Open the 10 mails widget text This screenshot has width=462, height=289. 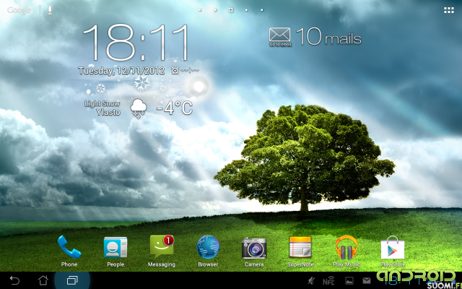click(x=328, y=37)
